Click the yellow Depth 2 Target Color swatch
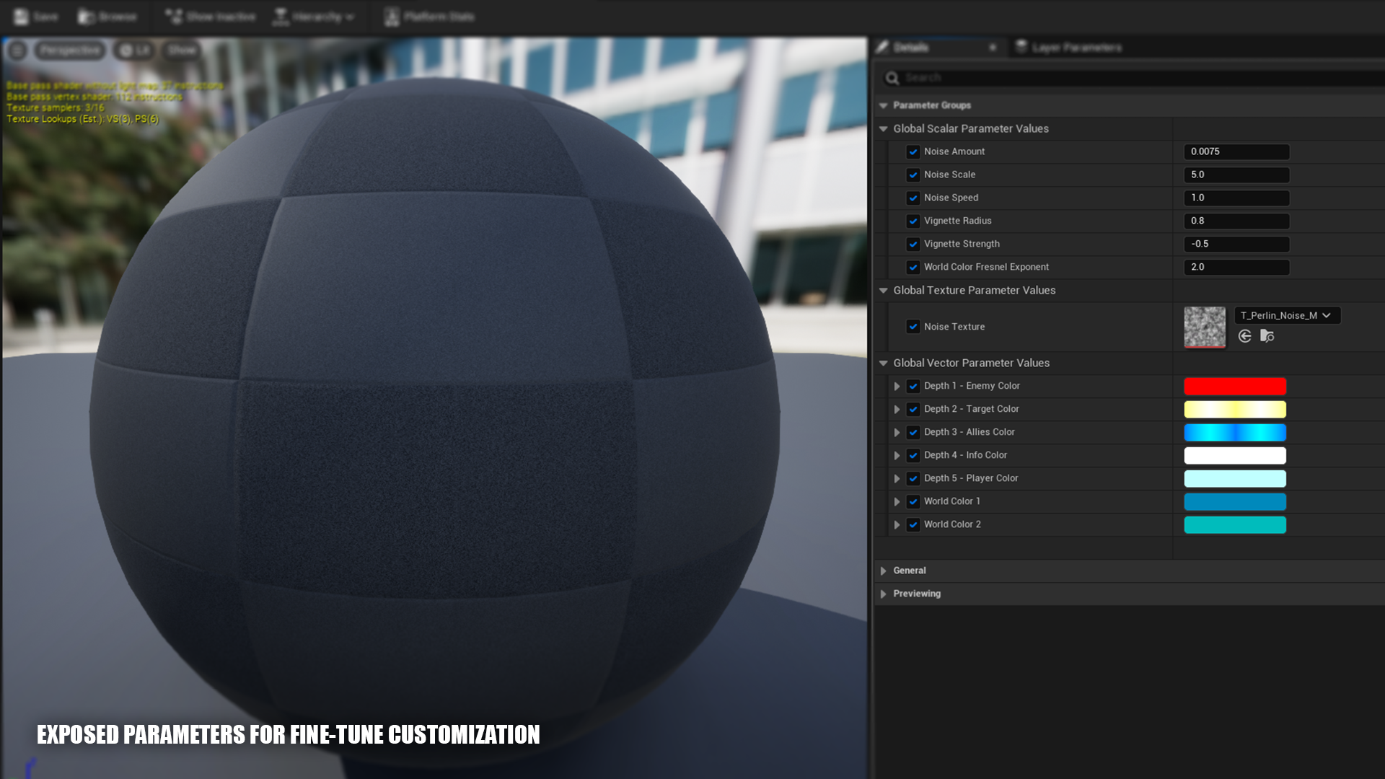This screenshot has width=1385, height=779. point(1234,409)
